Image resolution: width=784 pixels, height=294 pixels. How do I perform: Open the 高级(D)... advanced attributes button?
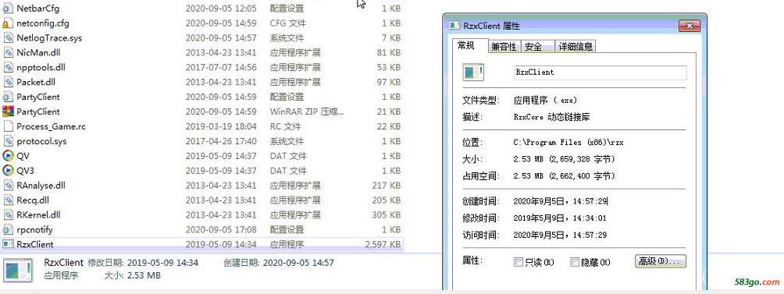(660, 261)
